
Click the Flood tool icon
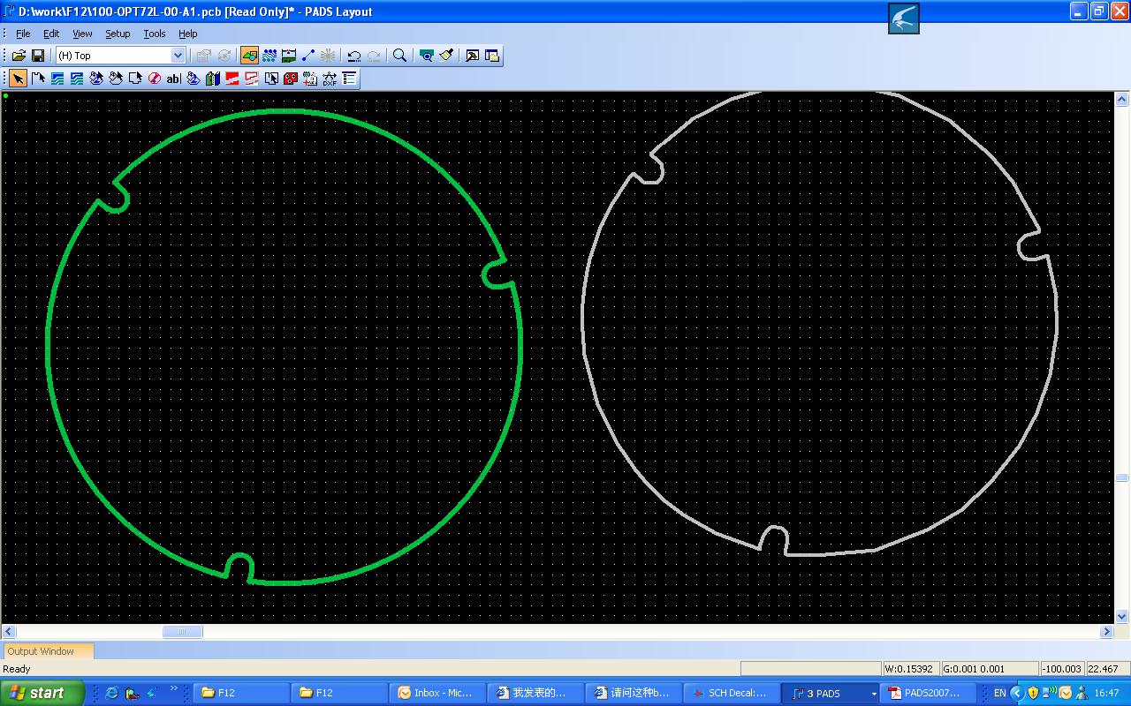194,79
